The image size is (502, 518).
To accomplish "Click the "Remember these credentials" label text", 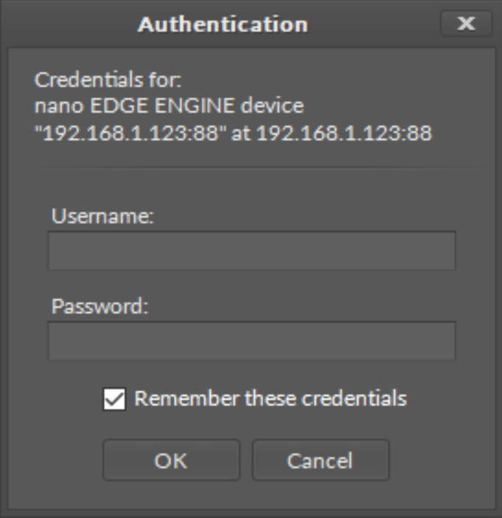I will pyautogui.click(x=271, y=399).
